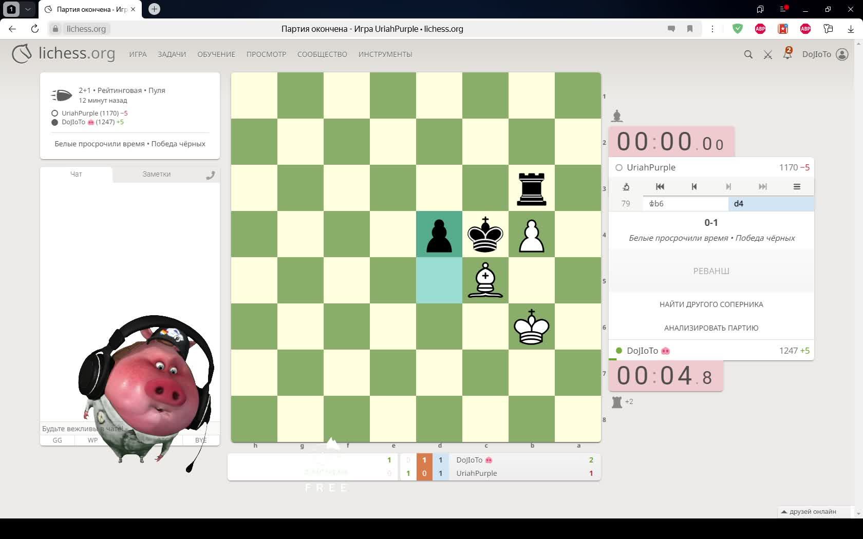
Task: Expand the browser tab list chevron
Action: [x=28, y=9]
